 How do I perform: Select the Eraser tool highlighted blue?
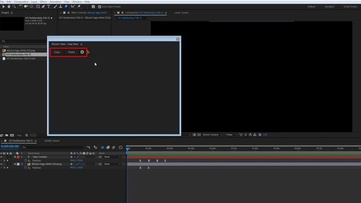66,7
